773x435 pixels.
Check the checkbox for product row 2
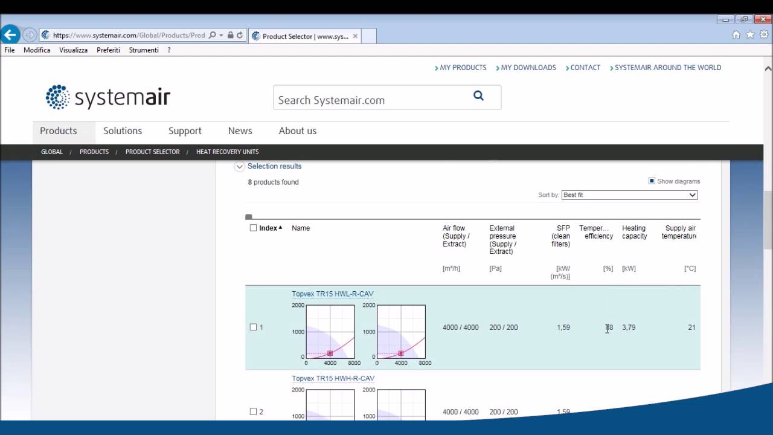[x=253, y=411]
